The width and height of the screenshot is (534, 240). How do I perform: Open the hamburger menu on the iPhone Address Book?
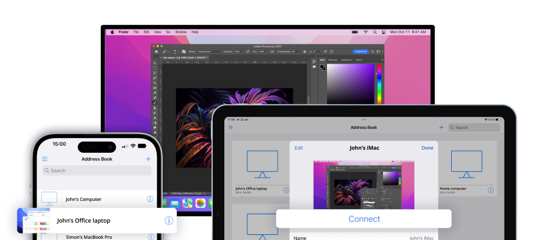[x=44, y=159]
